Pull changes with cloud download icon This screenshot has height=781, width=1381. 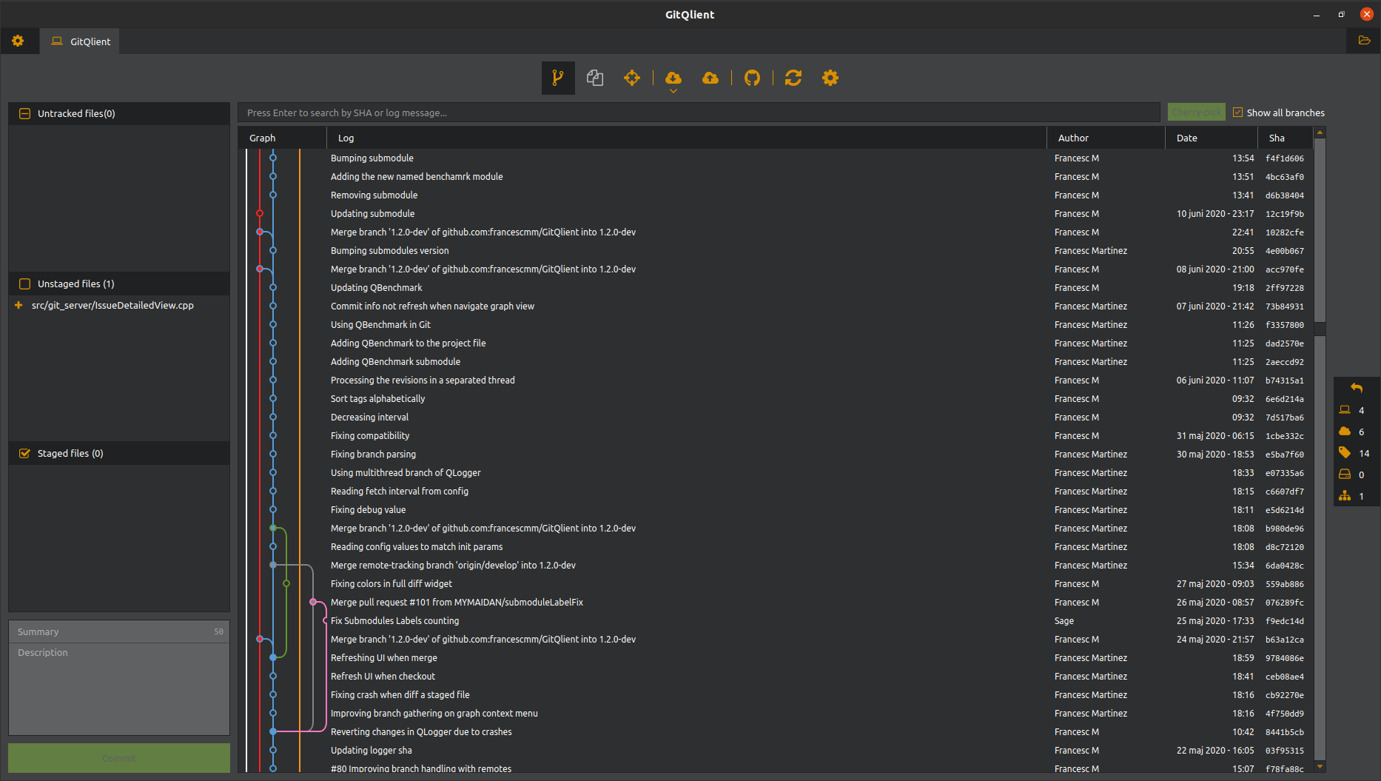673,77
